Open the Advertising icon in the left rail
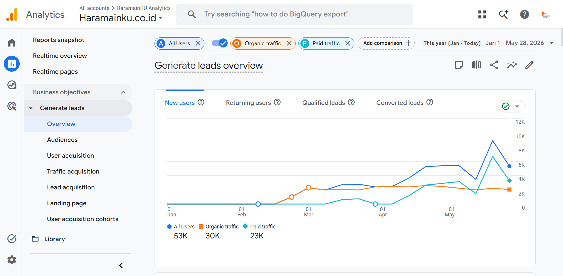Screen dimensions: 563x276 pyautogui.click(x=12, y=106)
